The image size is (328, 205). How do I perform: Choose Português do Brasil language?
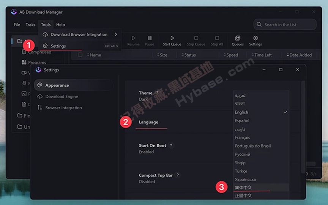pos(261,146)
